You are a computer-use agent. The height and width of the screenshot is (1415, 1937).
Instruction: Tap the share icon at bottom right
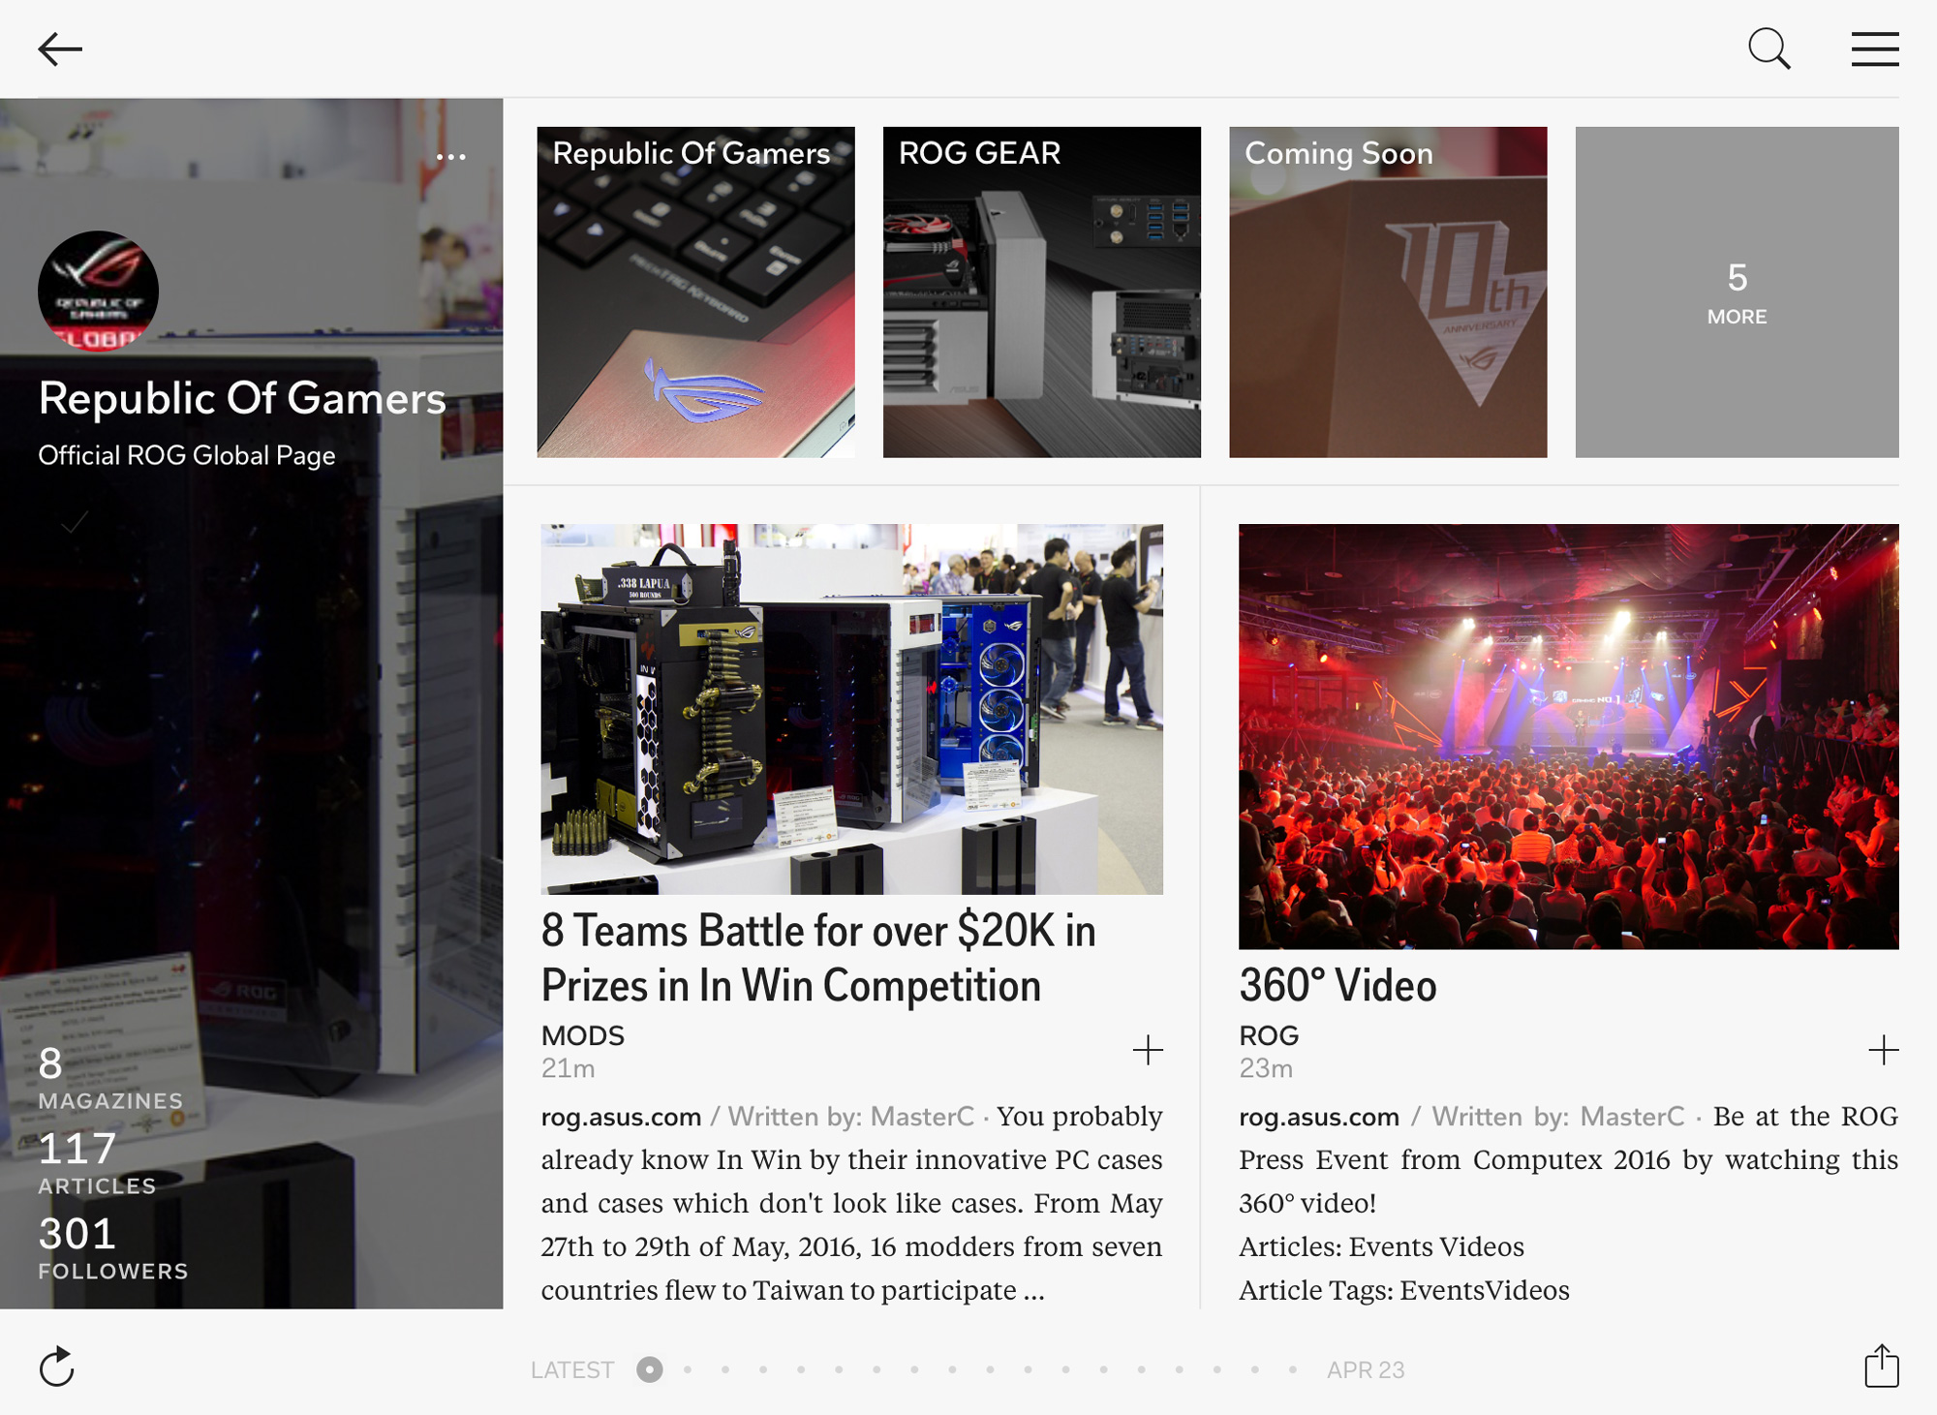pos(1881,1366)
